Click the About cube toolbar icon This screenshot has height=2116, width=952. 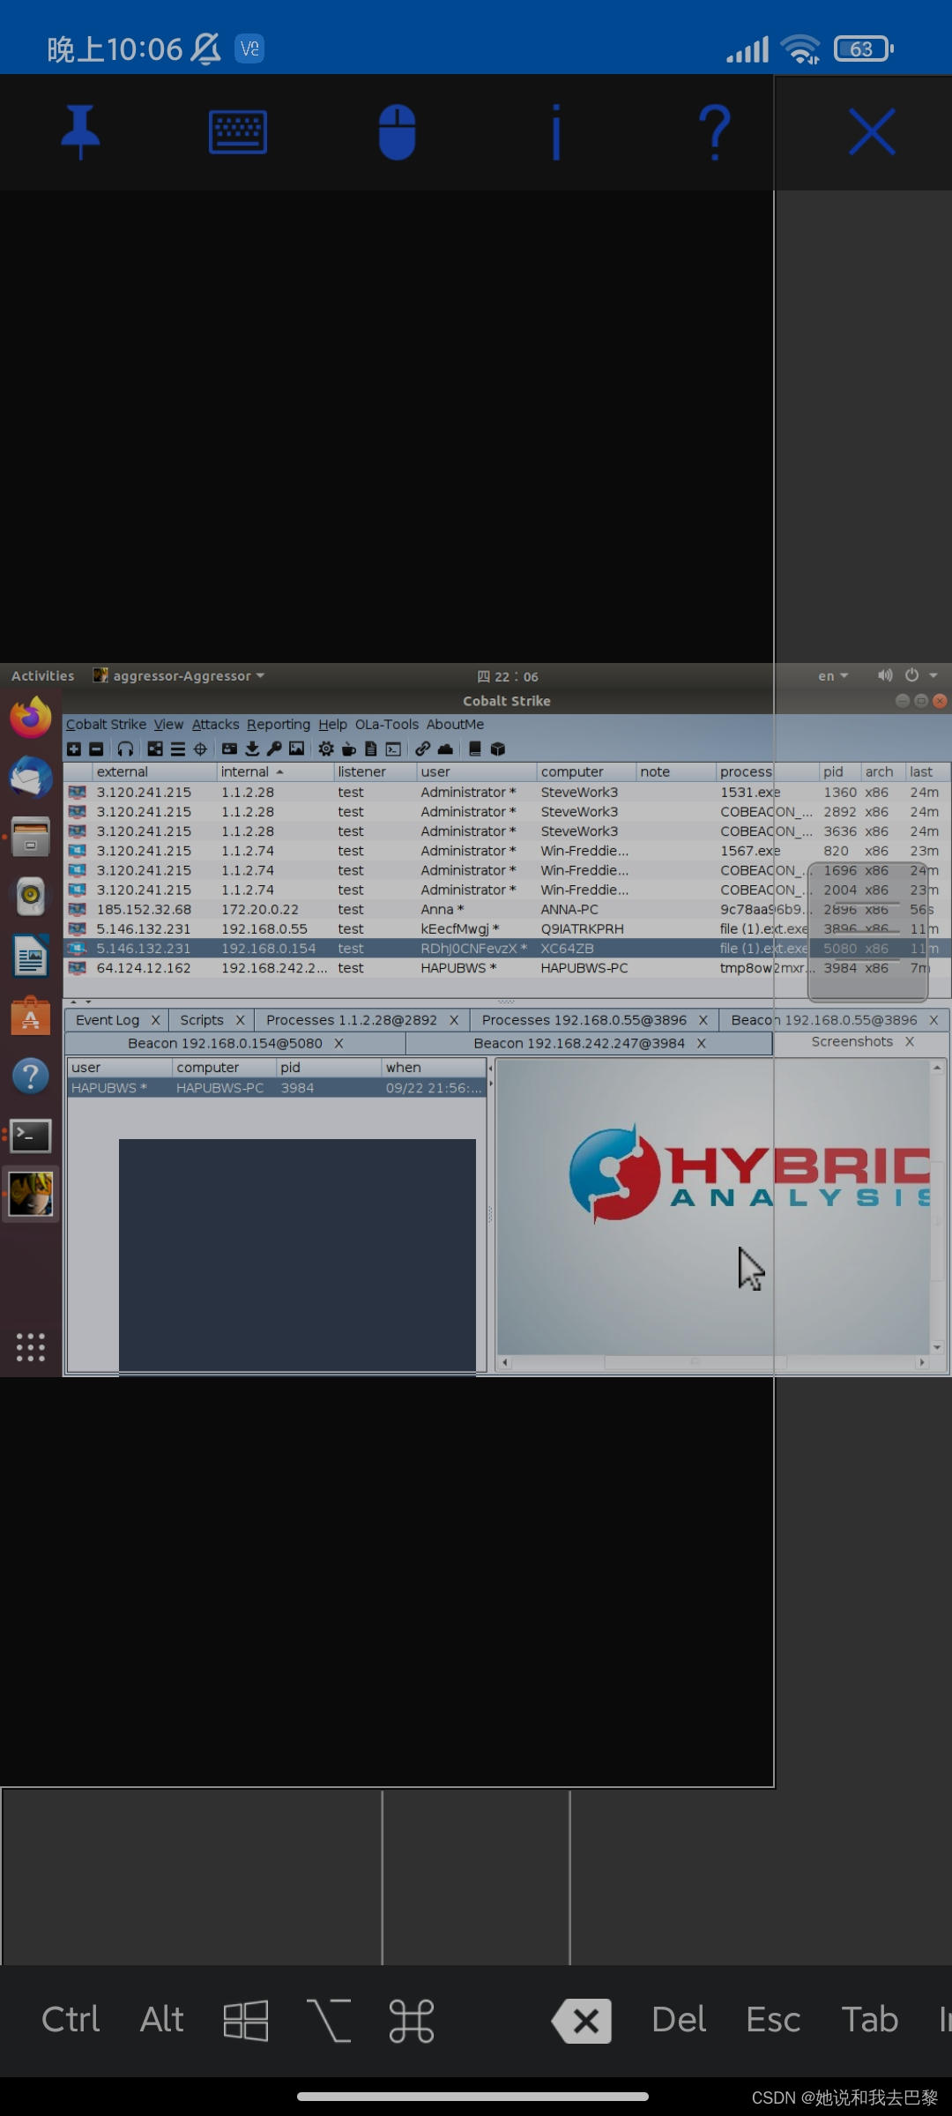click(x=498, y=749)
